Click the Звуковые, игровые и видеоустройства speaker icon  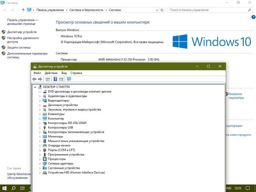[x=44, y=109]
